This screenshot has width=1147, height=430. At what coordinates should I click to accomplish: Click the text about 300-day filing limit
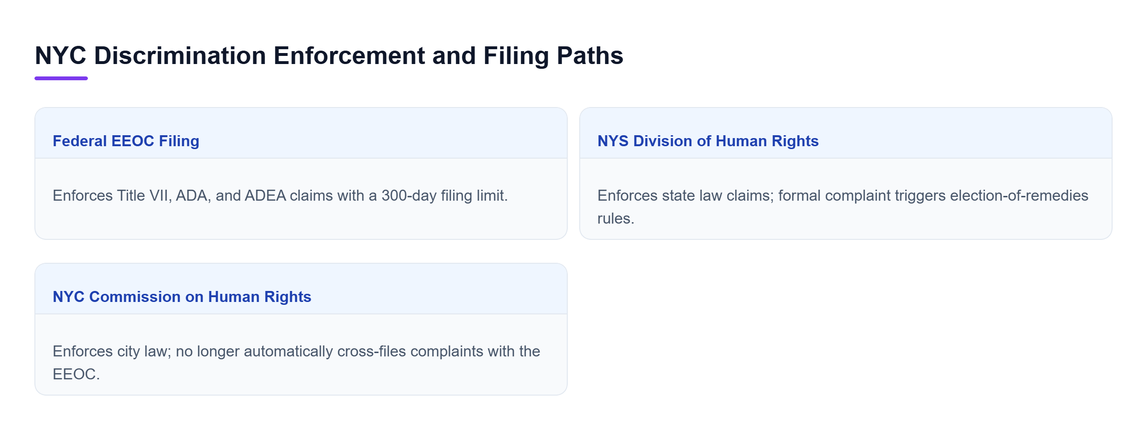[280, 195]
